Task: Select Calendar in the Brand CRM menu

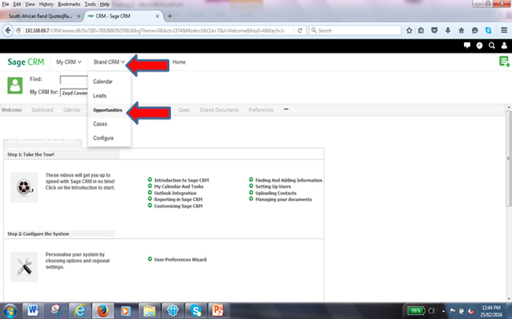Action: pyautogui.click(x=102, y=82)
